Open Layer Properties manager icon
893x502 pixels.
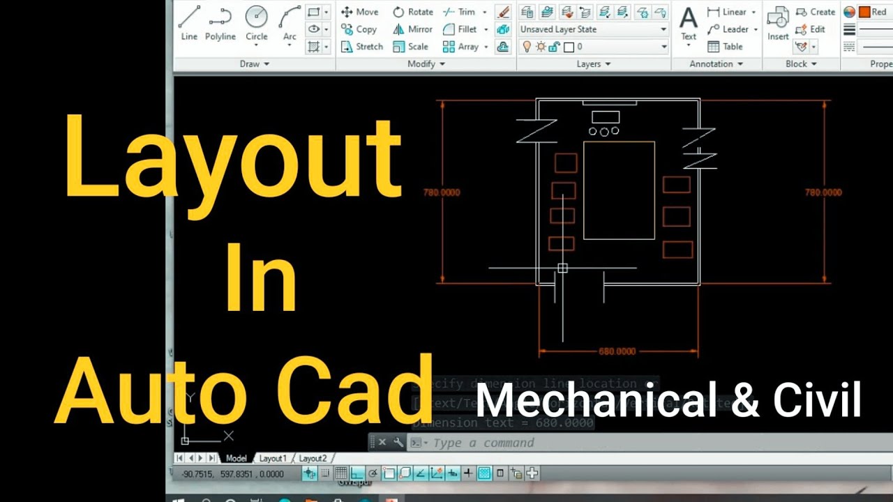(527, 12)
